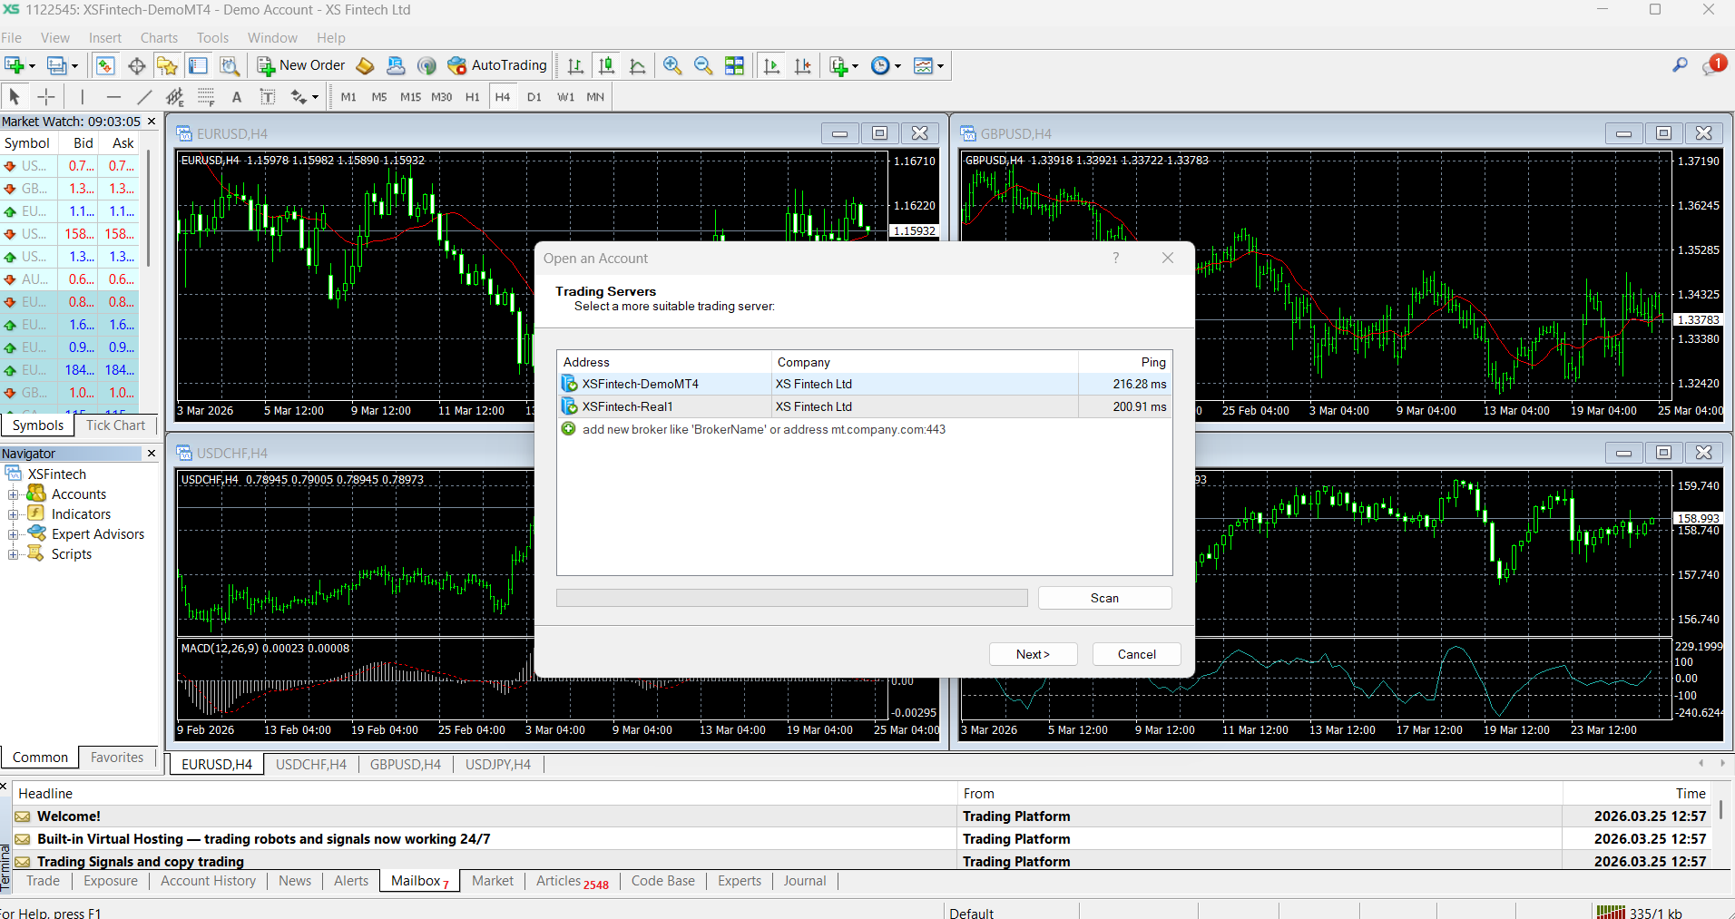This screenshot has width=1735, height=919.
Task: Select the text drawing tool A
Action: tap(237, 97)
